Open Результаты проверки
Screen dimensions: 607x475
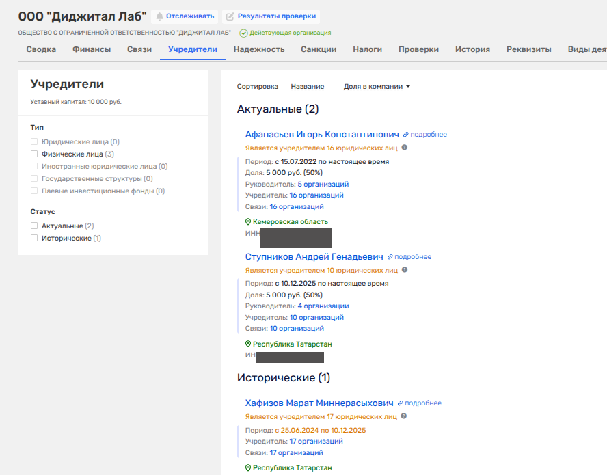271,16
